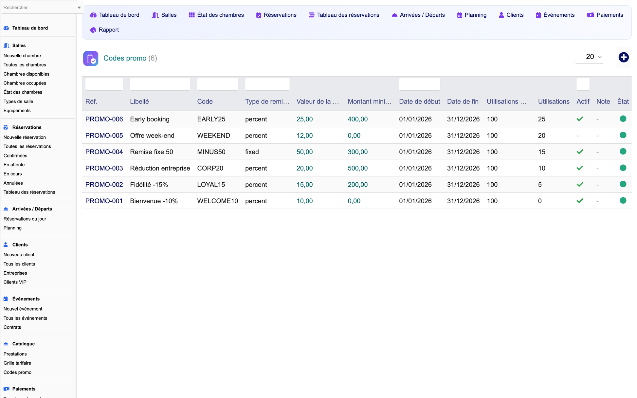637x398 pixels.
Task: Select Planning in the top navigation
Action: pos(472,15)
